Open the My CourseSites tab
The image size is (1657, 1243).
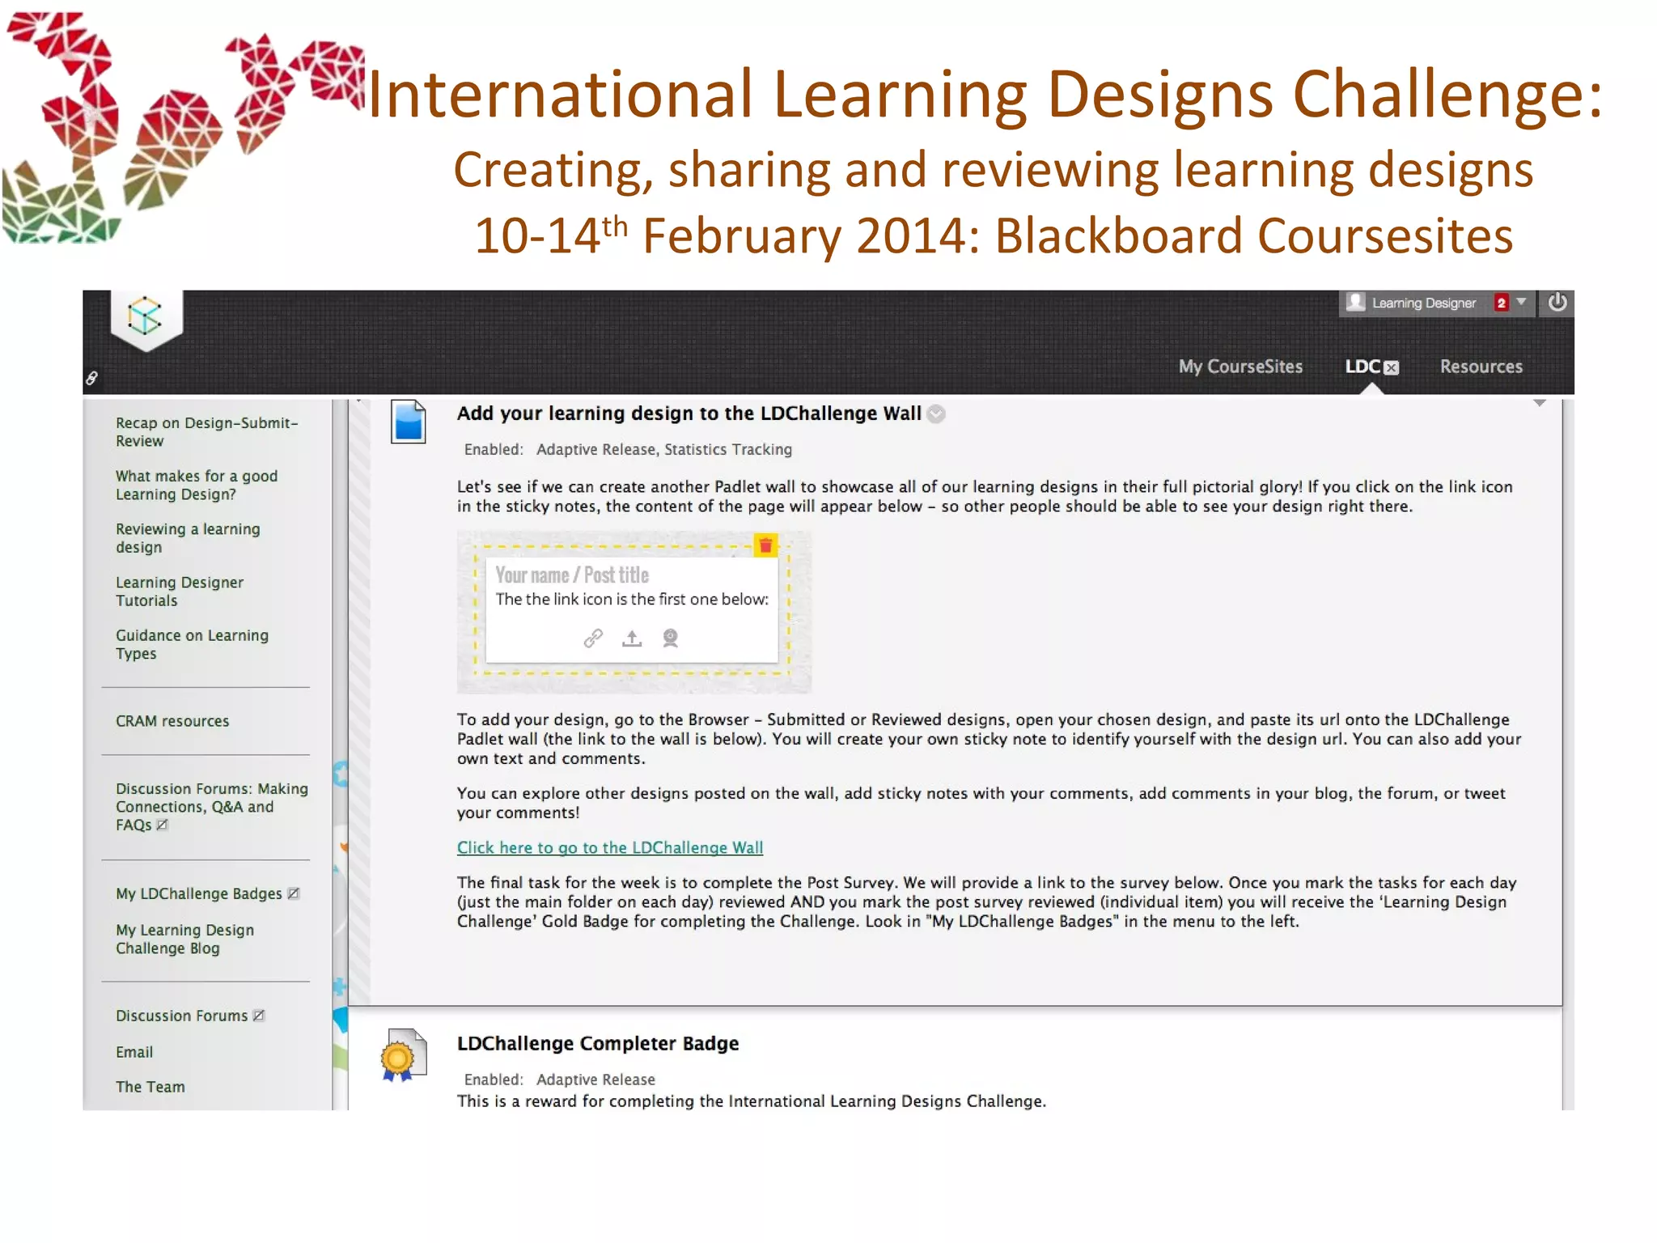[1240, 367]
